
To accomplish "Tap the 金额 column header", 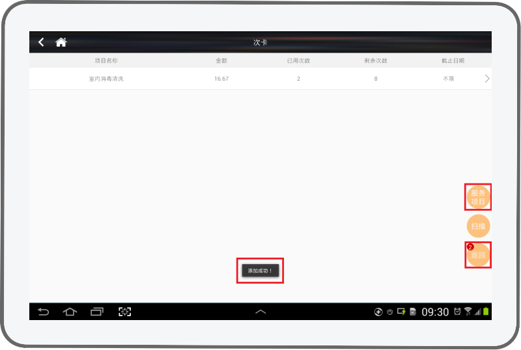I will click(x=221, y=61).
